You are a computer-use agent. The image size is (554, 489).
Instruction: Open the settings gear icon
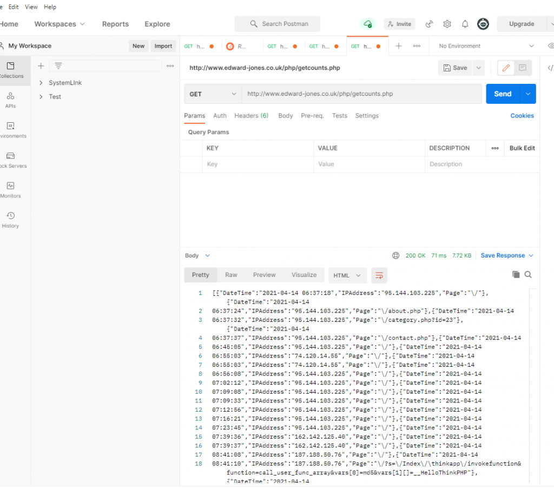447,24
